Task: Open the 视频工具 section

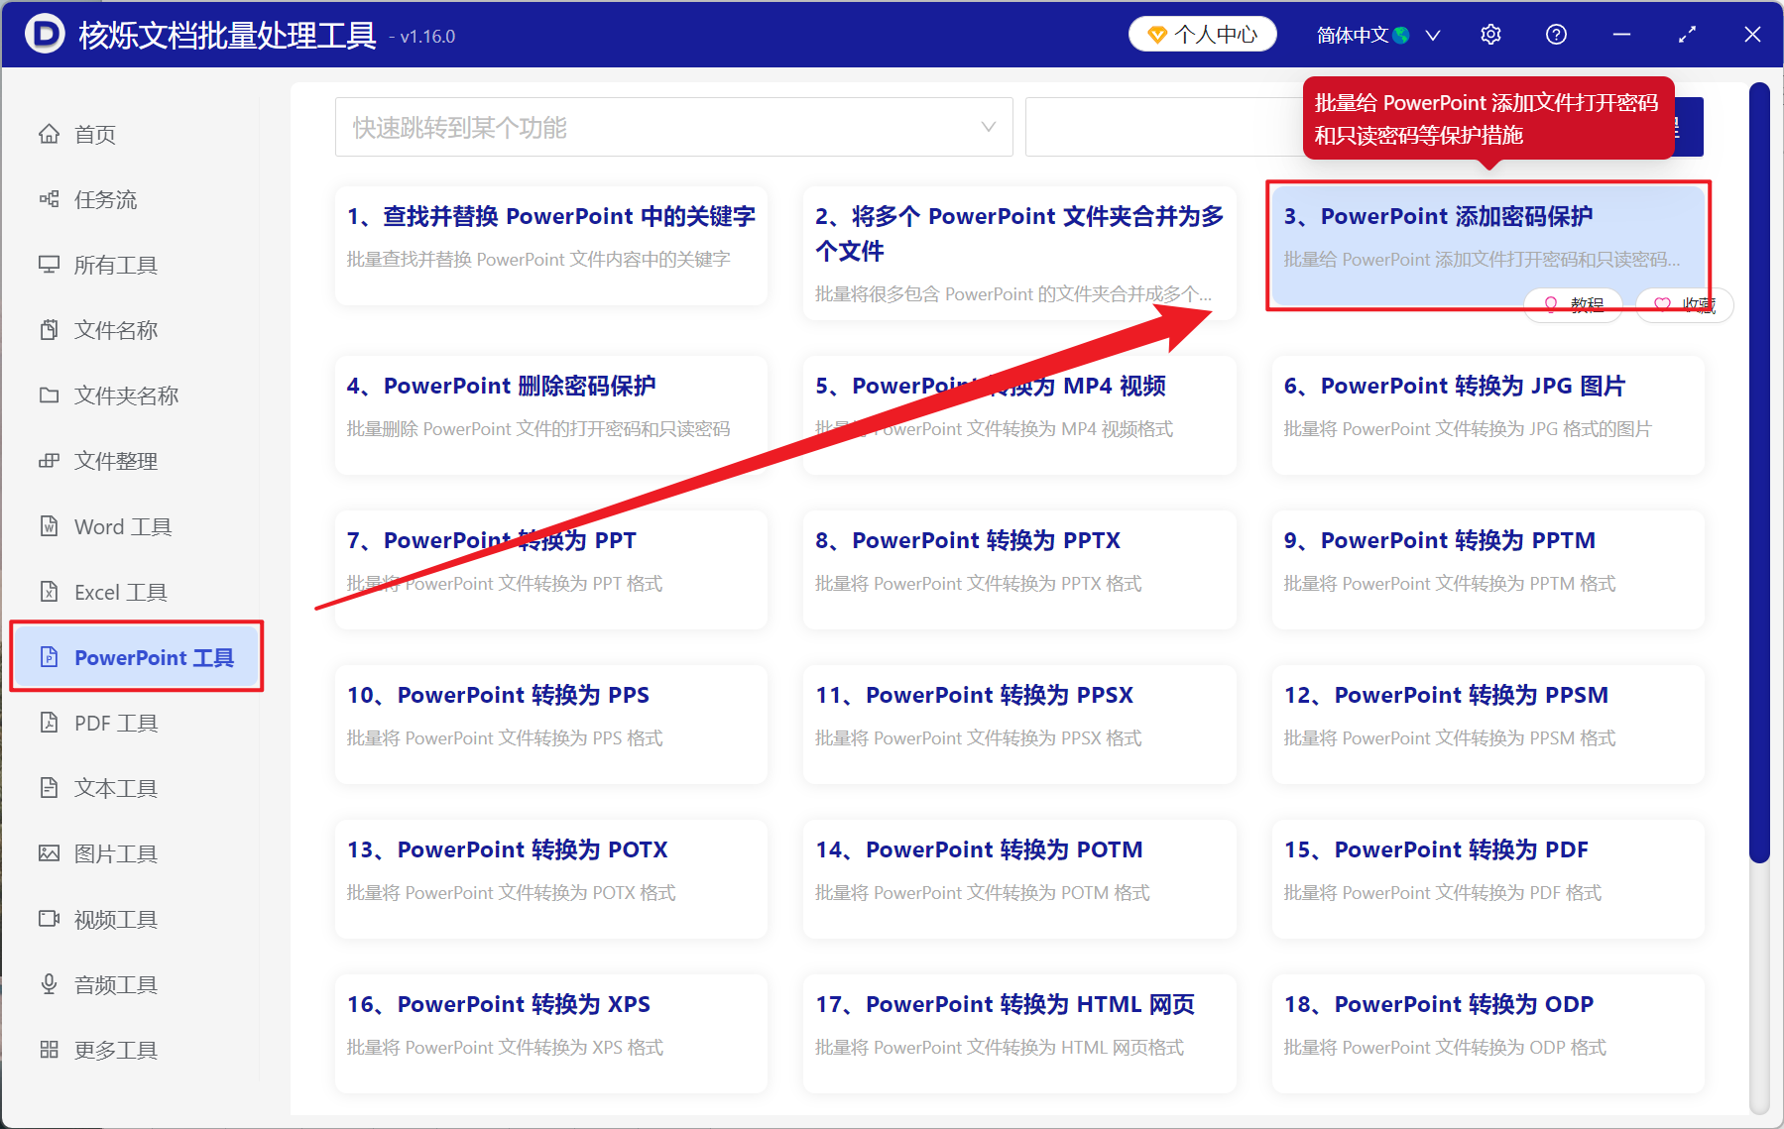Action: (x=114, y=918)
